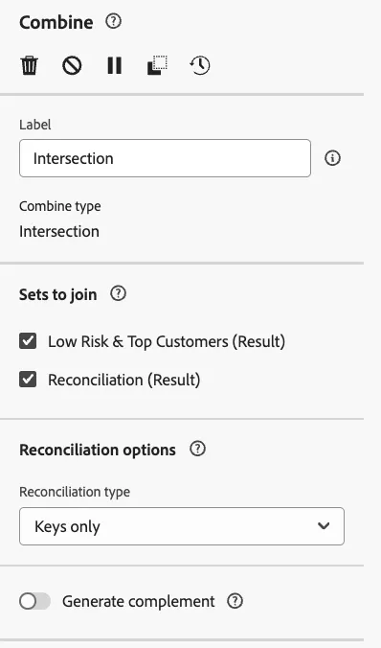Open help icon next to Combine title

(113, 21)
